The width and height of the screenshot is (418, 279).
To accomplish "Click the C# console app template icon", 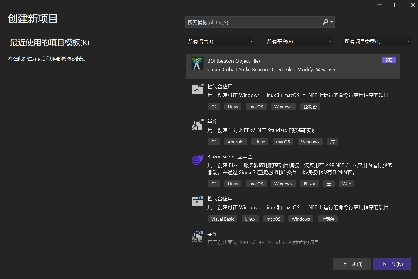I will pos(197,89).
